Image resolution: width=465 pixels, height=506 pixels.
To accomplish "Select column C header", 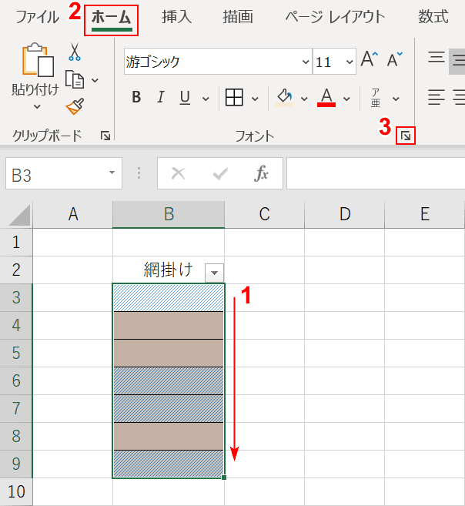I will tap(264, 214).
